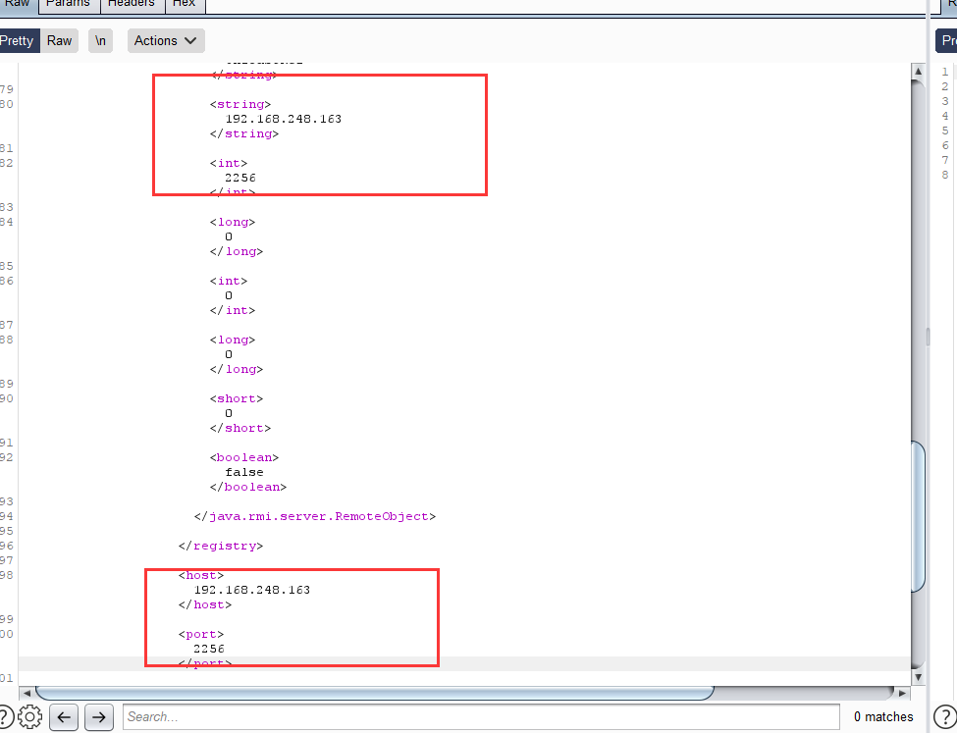This screenshot has width=957, height=733.
Task: Click the </java.rmi.server.RemoteObject> closing tag
Action: (315, 516)
